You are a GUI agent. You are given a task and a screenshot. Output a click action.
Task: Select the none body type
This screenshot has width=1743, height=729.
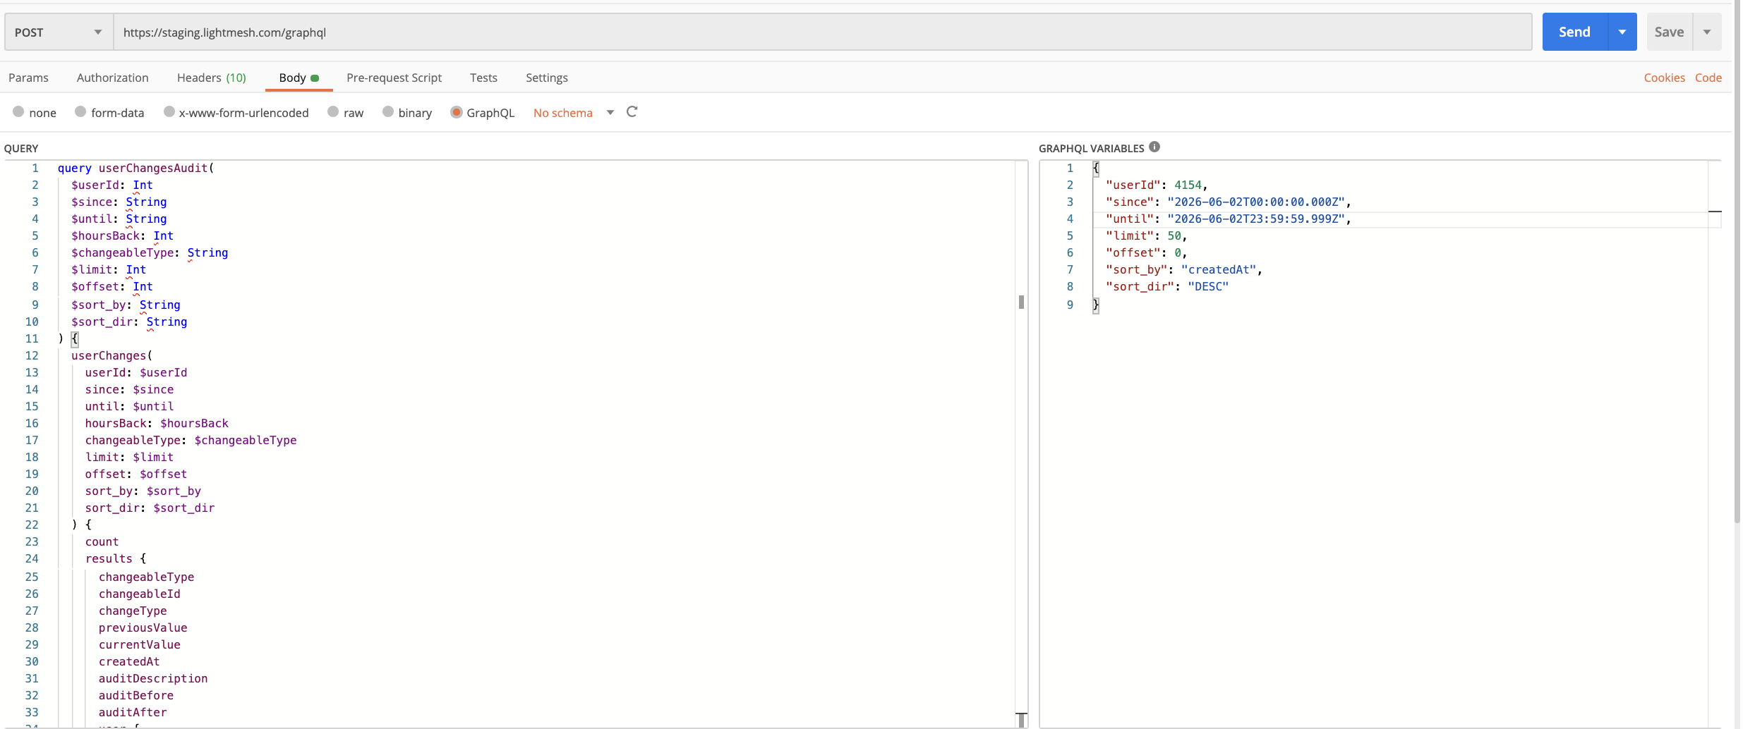[x=18, y=112]
